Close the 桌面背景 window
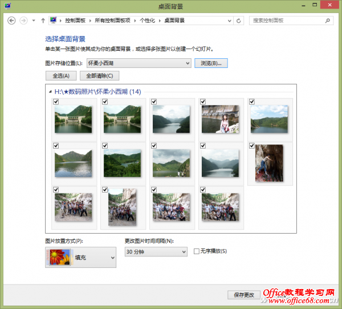 coord(329,5)
